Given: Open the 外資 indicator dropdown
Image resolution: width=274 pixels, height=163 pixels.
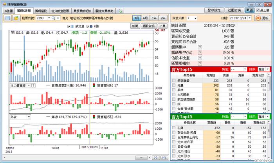Looking at the screenshot, I should pyautogui.click(x=28, y=117).
